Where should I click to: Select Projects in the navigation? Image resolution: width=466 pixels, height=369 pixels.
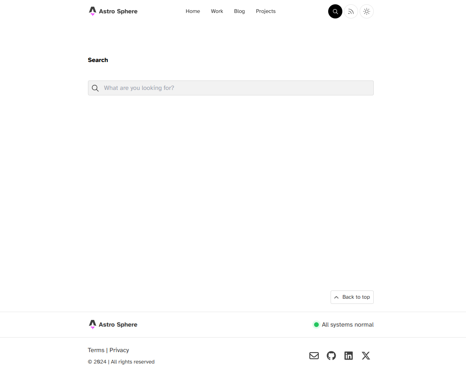click(266, 11)
